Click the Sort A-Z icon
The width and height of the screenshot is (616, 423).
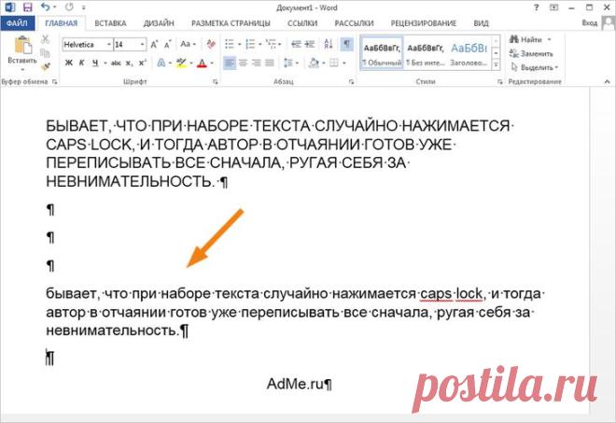coord(329,44)
